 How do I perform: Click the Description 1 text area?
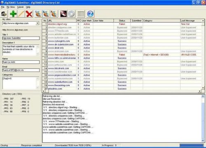click(21, 50)
